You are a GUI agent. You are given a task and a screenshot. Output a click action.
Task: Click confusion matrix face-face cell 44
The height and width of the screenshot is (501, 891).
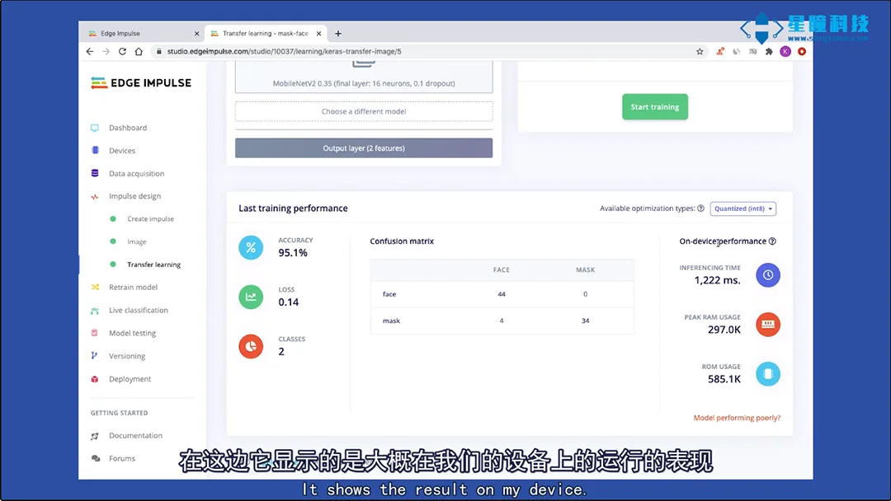[x=502, y=294]
